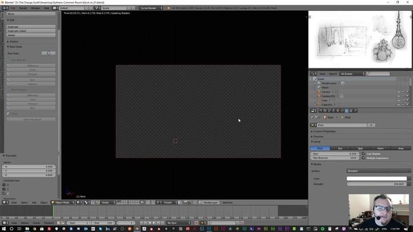Click the properties editor type selector icon
The width and height of the screenshot is (413, 232).
click(x=314, y=111)
